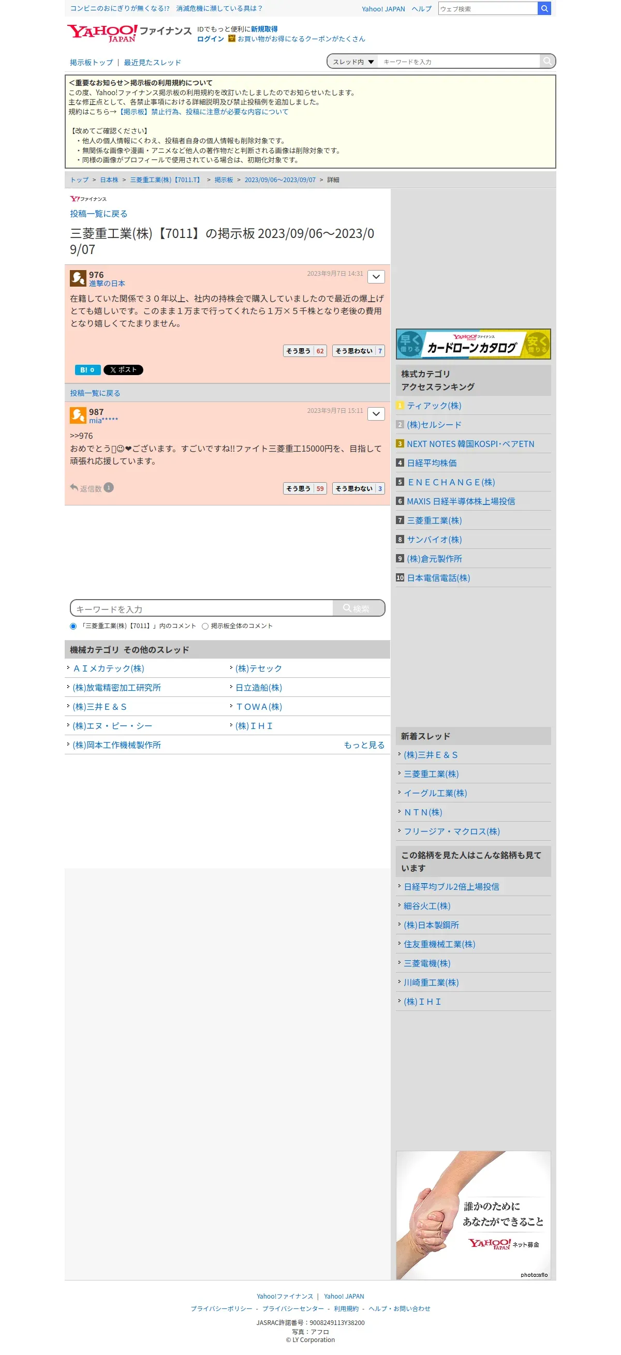The image size is (621, 1355).
Task: Click the coupon gift icon in header
Action: [231, 38]
